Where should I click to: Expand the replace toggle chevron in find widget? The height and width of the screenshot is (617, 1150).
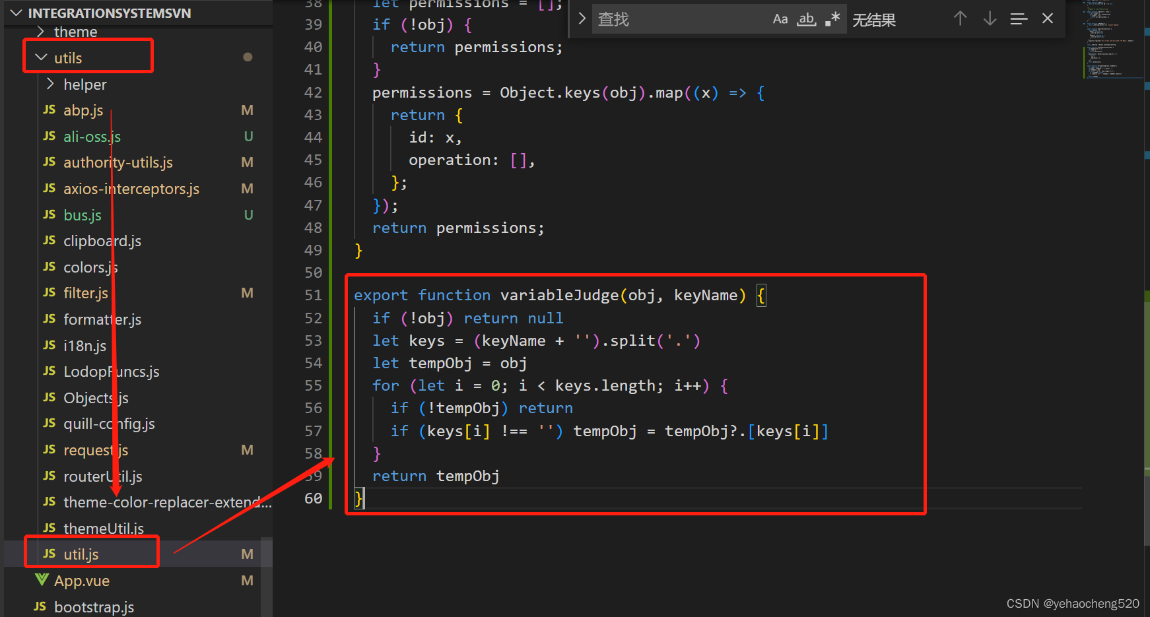(582, 18)
